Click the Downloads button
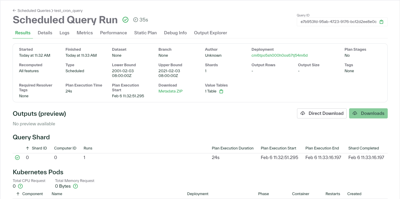400x199 pixels. click(368, 113)
